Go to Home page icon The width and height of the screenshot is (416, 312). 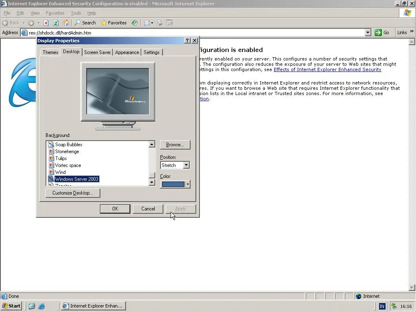click(66, 23)
